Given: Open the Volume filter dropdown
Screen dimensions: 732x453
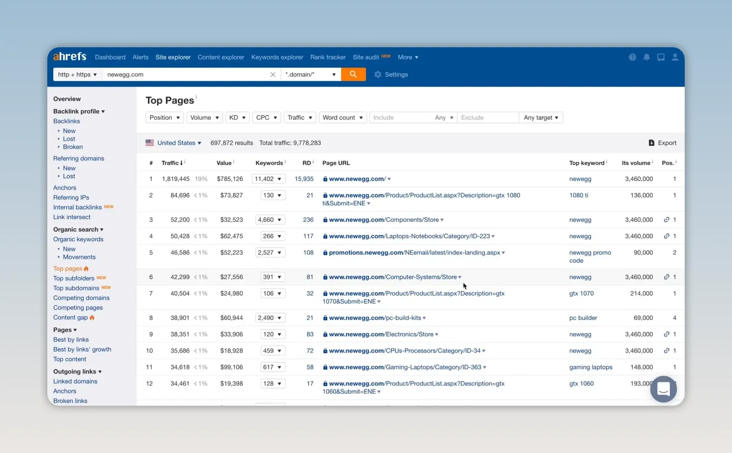Looking at the screenshot, I should (205, 117).
